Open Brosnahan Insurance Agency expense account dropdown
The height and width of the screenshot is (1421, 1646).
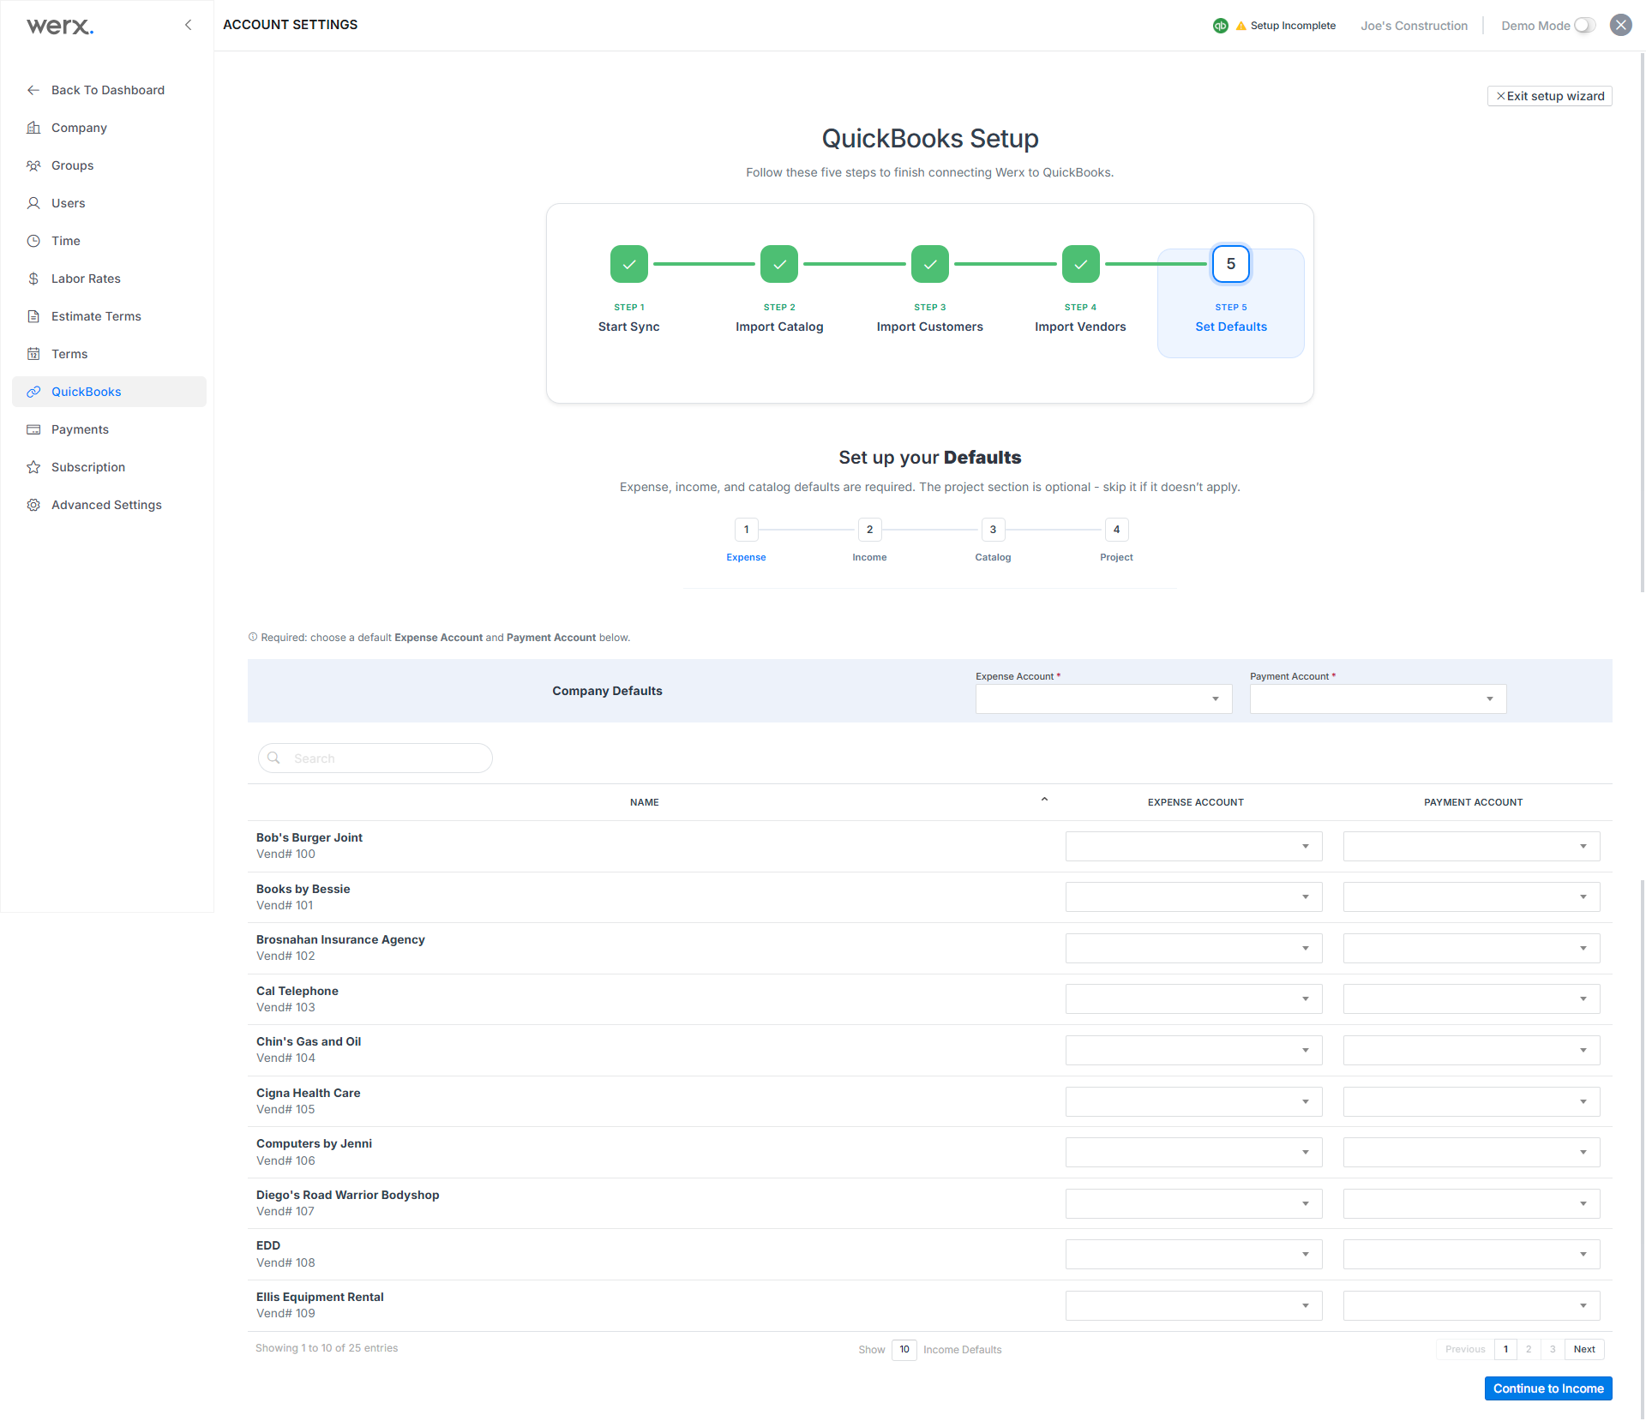pos(1194,949)
